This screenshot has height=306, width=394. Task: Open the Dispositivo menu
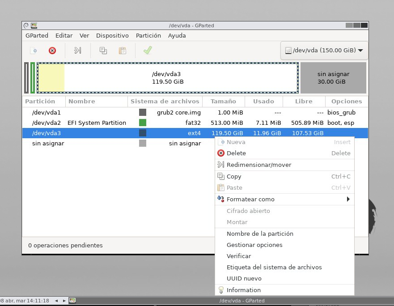coord(112,36)
